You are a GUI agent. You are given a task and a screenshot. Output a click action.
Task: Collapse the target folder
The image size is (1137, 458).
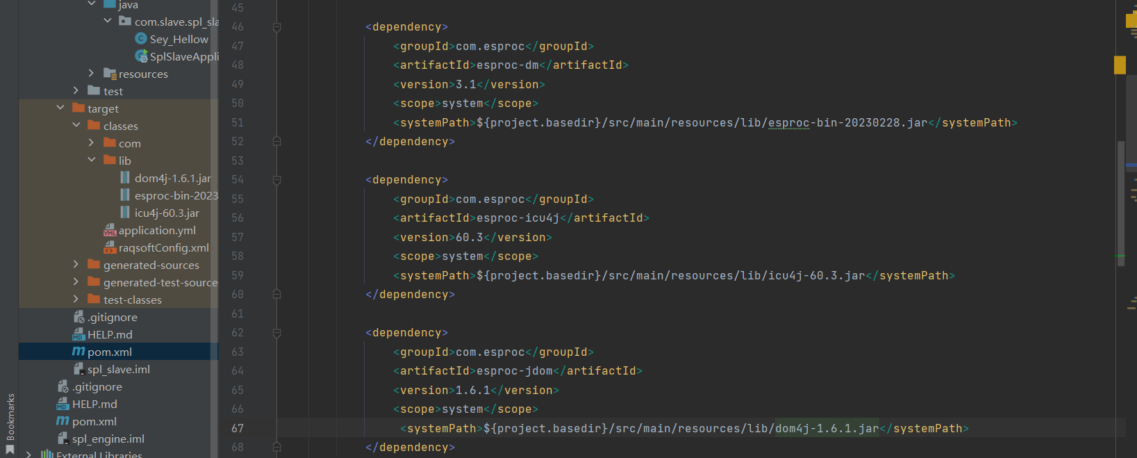click(x=60, y=108)
